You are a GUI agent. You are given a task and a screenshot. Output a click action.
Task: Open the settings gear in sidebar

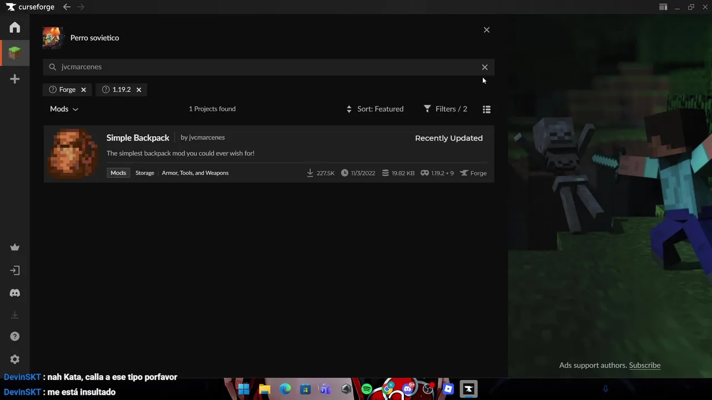[15, 359]
